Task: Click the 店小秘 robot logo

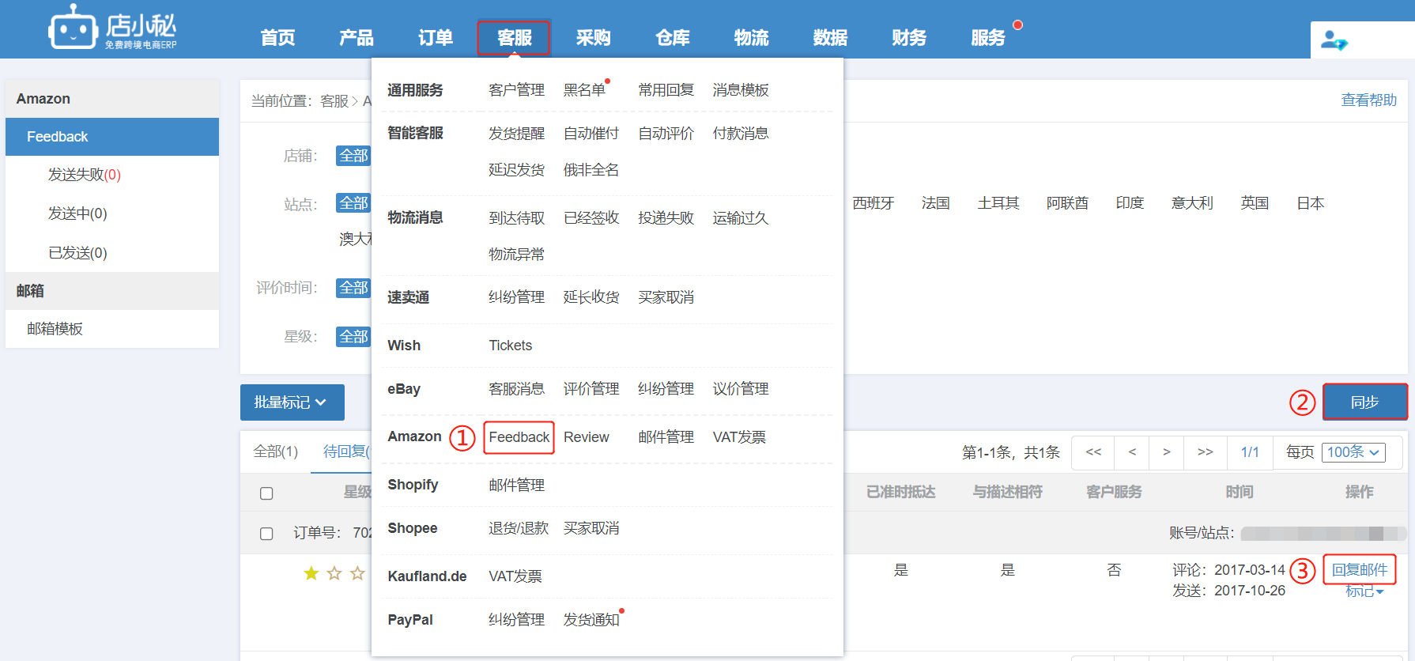Action: tap(112, 28)
